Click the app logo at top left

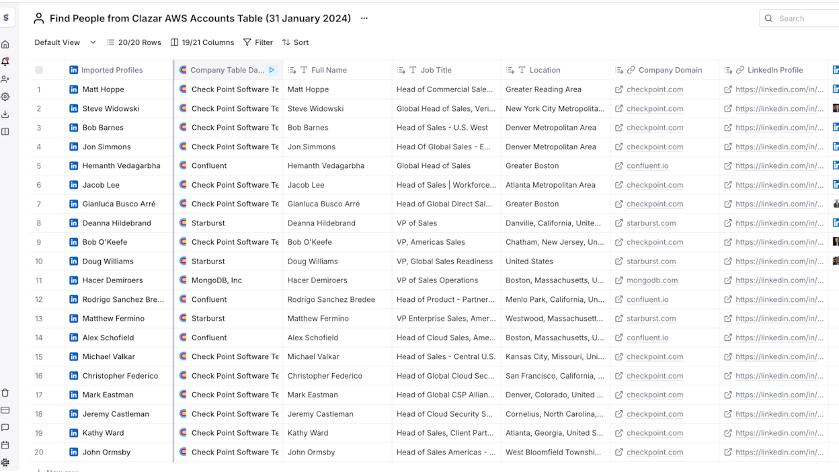[x=6, y=17]
